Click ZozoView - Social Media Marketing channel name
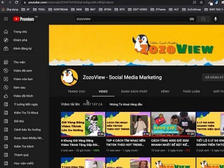224x168 pixels. click(x=122, y=77)
